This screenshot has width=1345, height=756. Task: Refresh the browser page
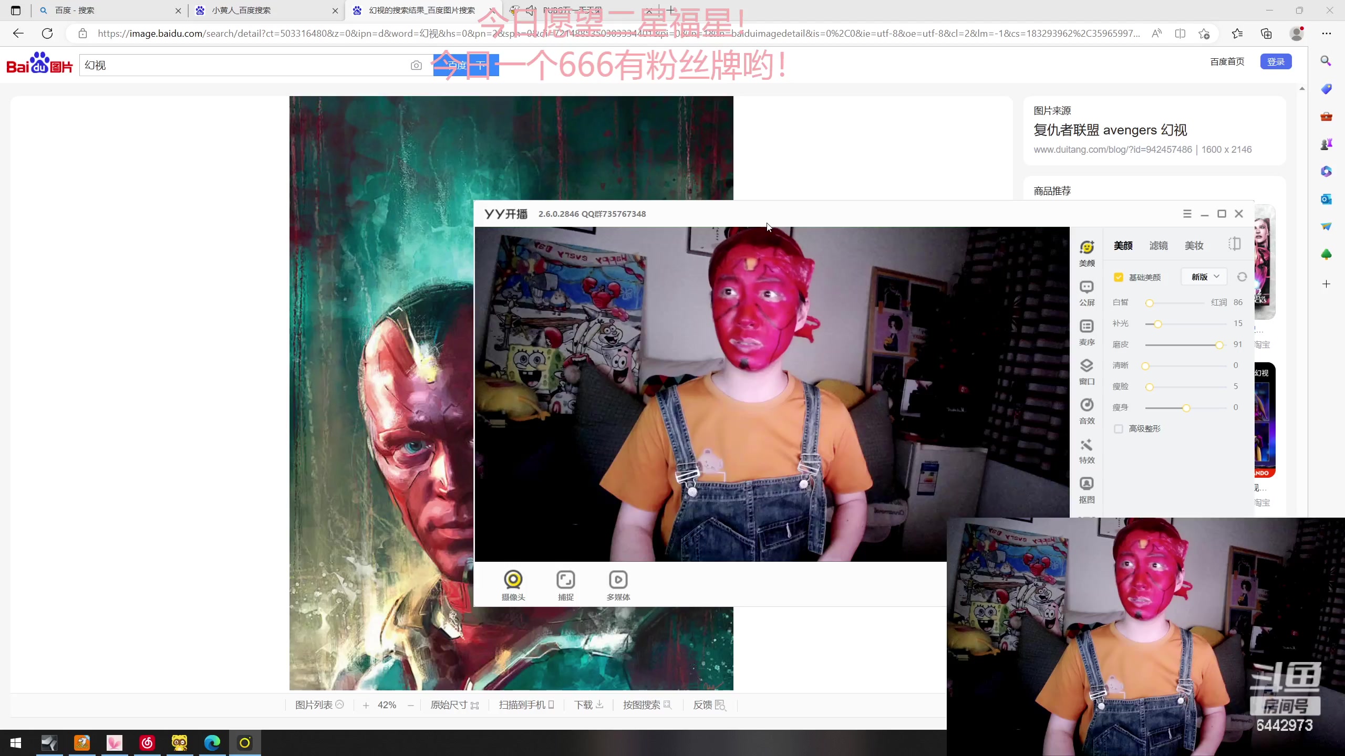(x=47, y=34)
